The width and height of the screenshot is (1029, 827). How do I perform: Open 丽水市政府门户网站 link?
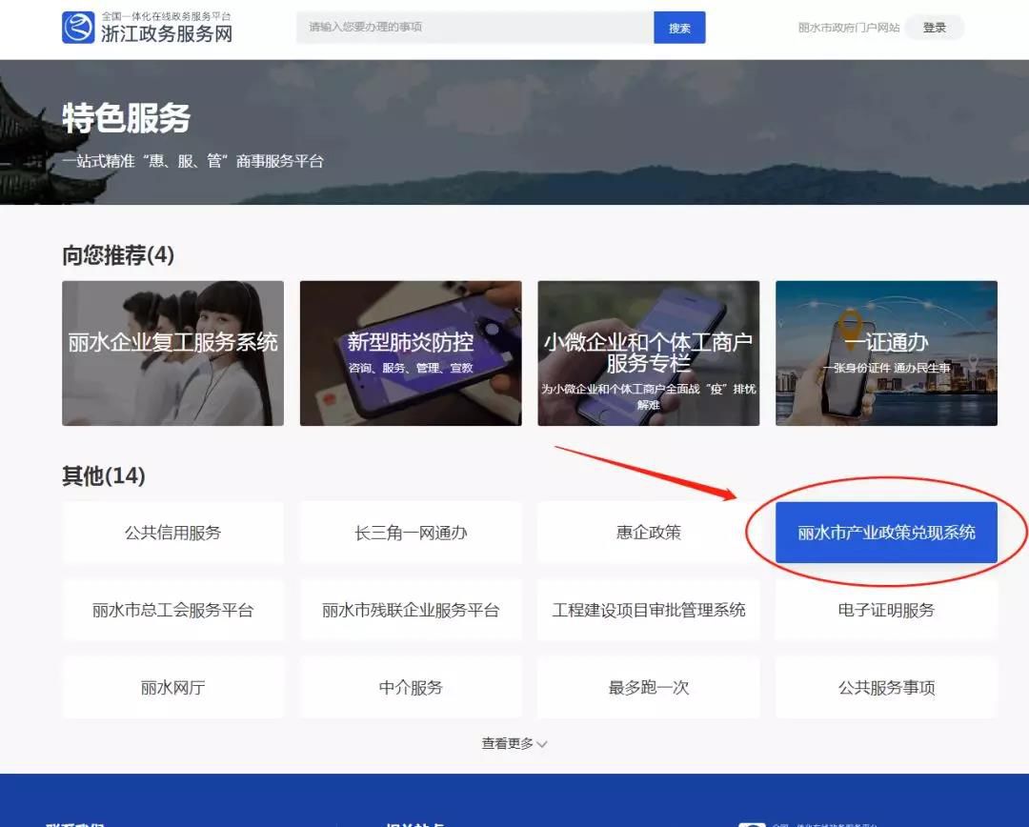[849, 28]
